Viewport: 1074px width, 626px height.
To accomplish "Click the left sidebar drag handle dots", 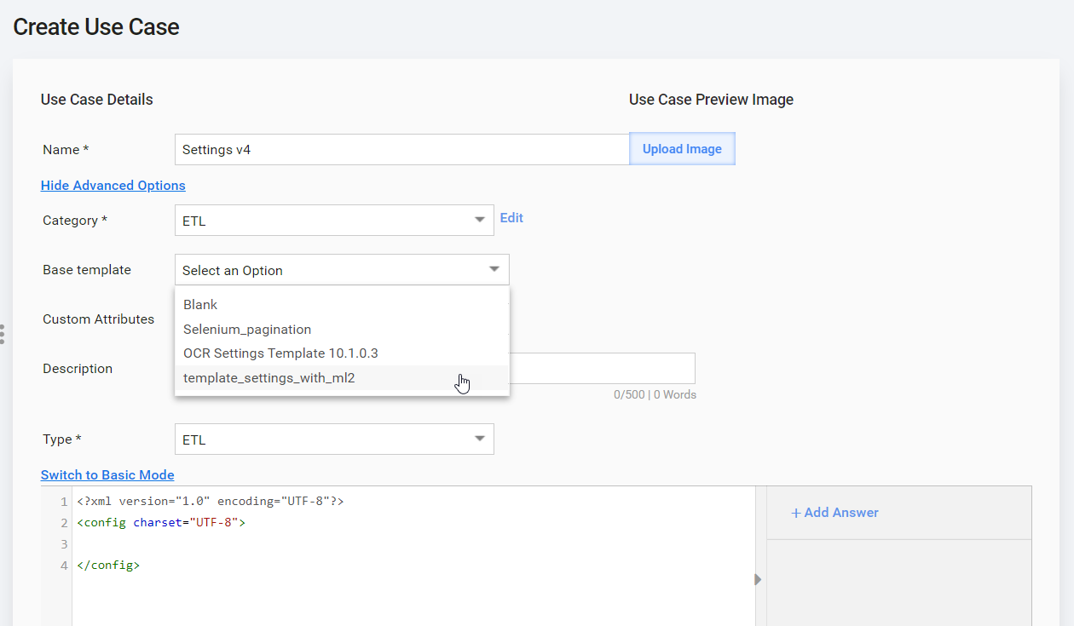I will (x=3, y=334).
